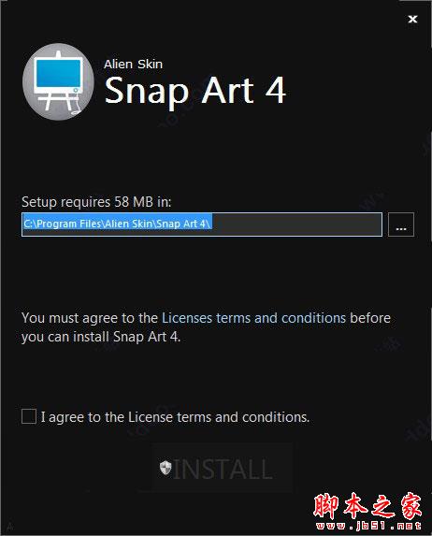Click the 'you can install Snap Art 4.' line

click(x=101, y=337)
